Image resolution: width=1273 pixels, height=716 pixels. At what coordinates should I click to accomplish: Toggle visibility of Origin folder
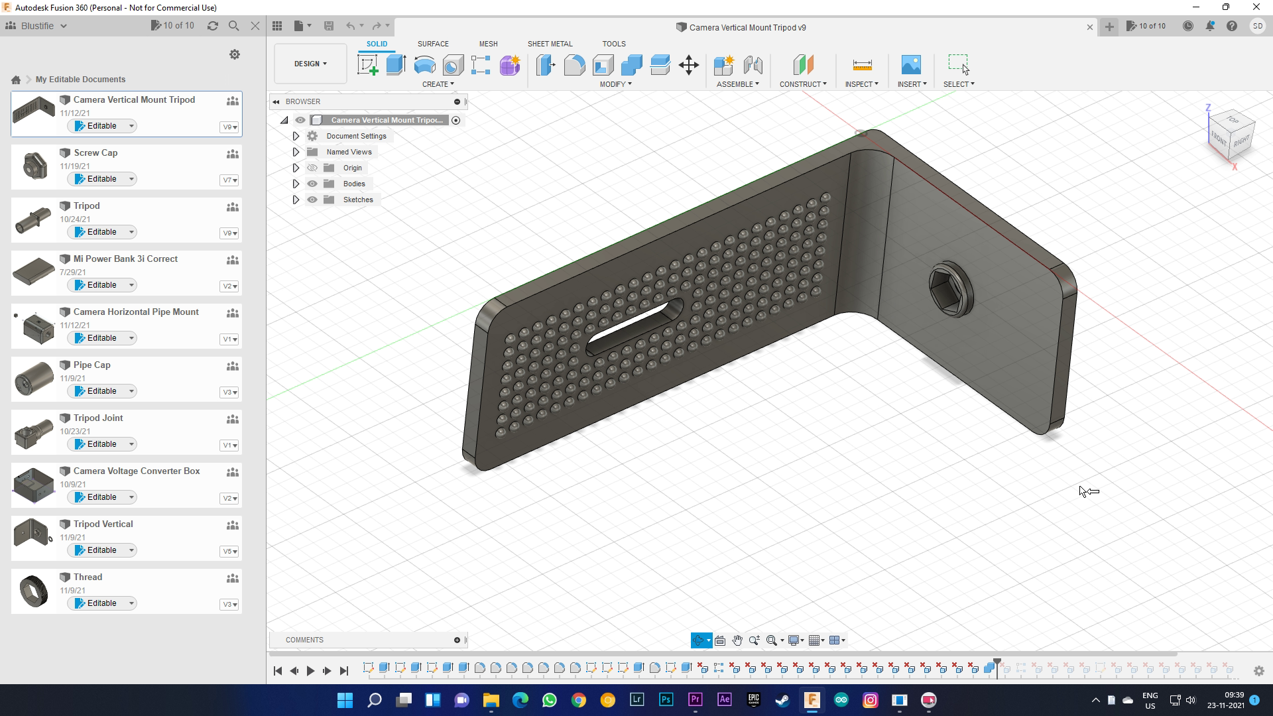312,168
